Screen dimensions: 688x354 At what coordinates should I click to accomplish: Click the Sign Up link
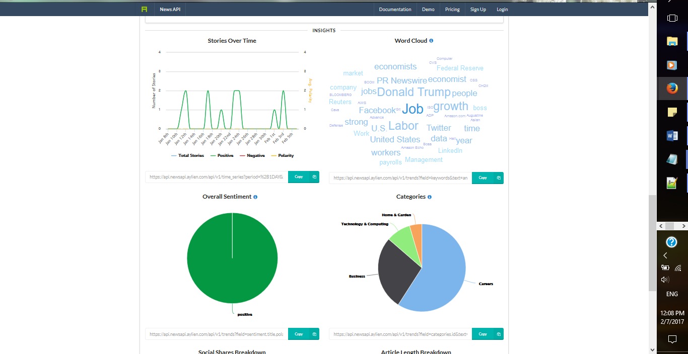pos(477,9)
